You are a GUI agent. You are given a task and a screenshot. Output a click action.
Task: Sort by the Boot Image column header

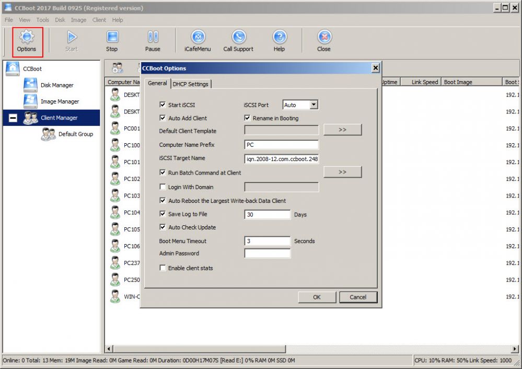pos(472,82)
